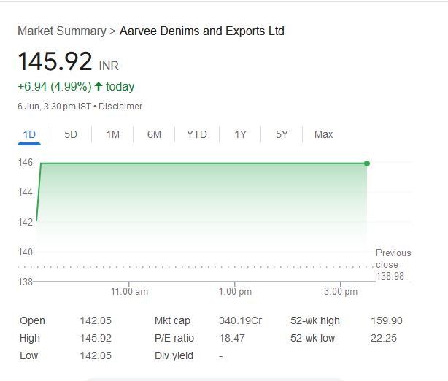Click the Previous close 138.98 label
The width and height of the screenshot is (448, 381).
coord(393,264)
